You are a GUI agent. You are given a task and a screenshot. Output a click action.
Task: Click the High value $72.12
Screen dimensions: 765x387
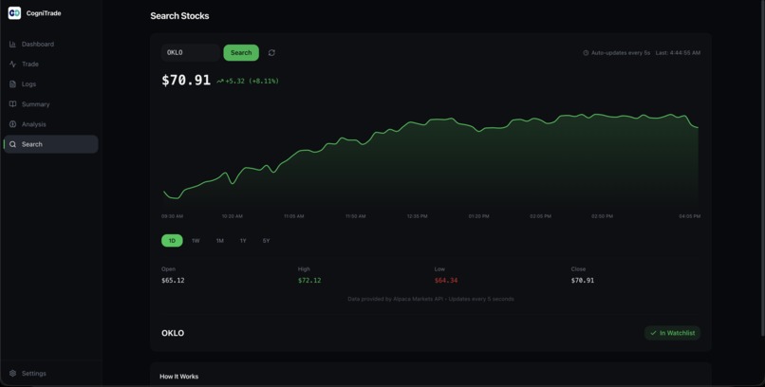(x=309, y=280)
